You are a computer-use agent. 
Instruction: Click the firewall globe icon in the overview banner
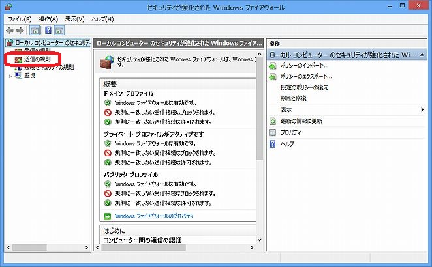point(107,62)
